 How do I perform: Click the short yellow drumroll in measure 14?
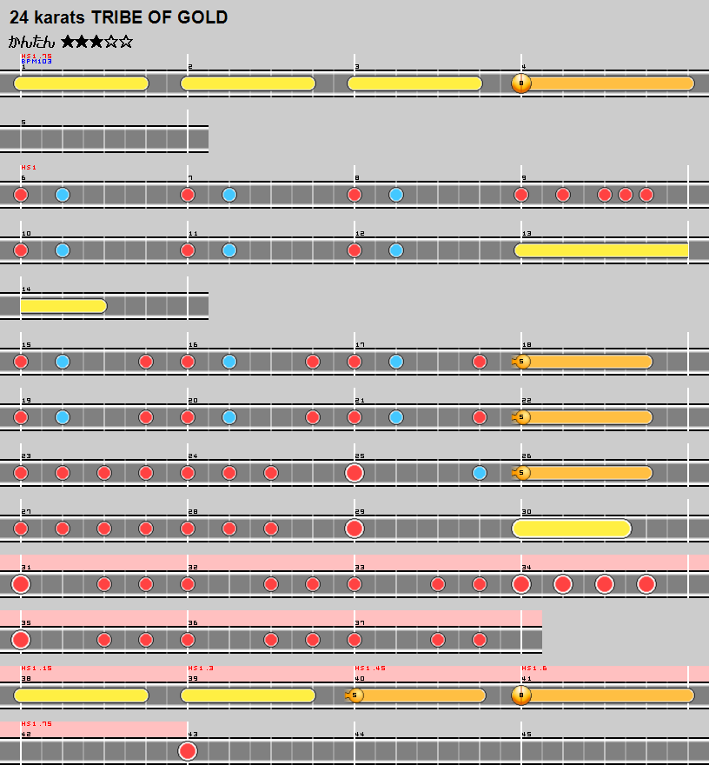tap(63, 306)
